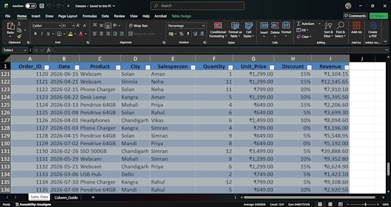This screenshot has width=391, height=207.
Task: Open the City column filter dropdown
Action: click(x=148, y=68)
